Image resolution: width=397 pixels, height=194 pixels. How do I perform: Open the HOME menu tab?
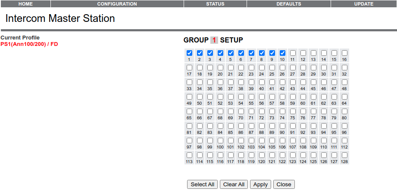[x=25, y=4]
